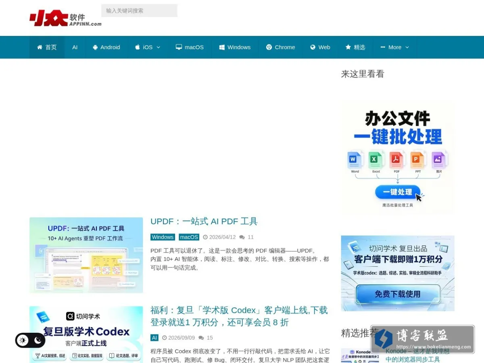
Task: Open the 办公文件 一键批处理 ad banner
Action: click(398, 158)
